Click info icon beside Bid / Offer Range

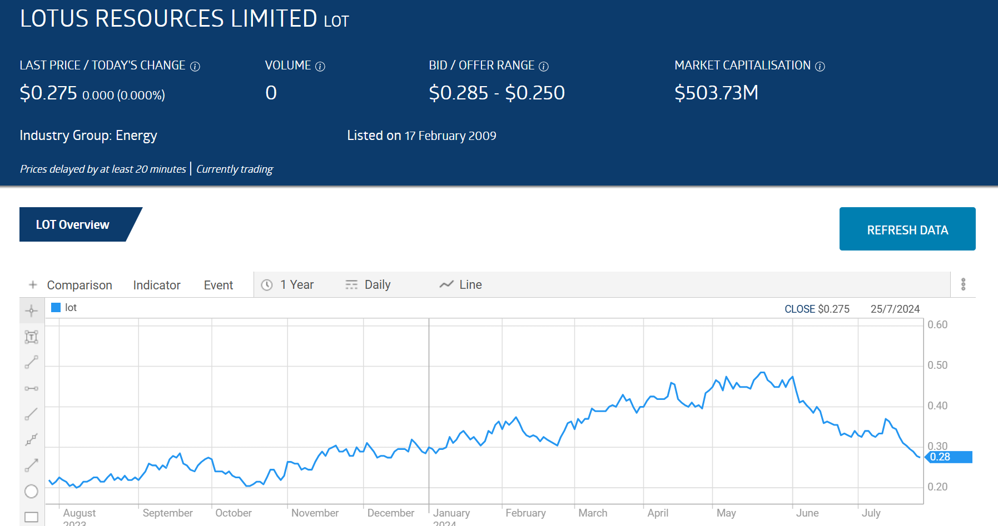pyautogui.click(x=544, y=67)
